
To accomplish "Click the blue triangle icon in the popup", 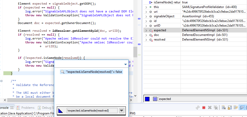I will tap(61, 111).
